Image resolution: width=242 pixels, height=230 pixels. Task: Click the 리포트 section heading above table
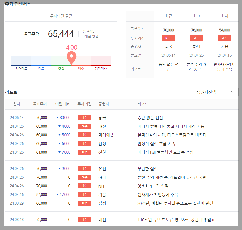pos(11,92)
